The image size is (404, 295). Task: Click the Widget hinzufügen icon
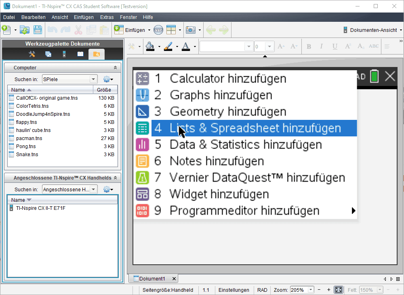click(143, 194)
